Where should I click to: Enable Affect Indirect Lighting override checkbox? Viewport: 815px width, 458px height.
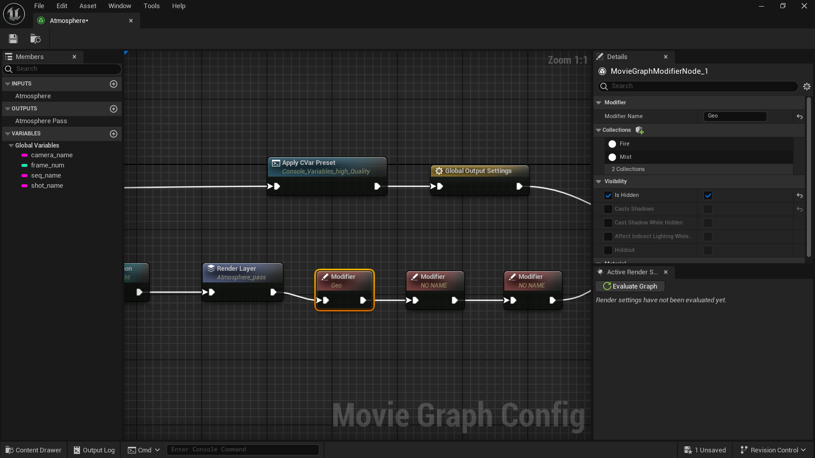pos(608,237)
